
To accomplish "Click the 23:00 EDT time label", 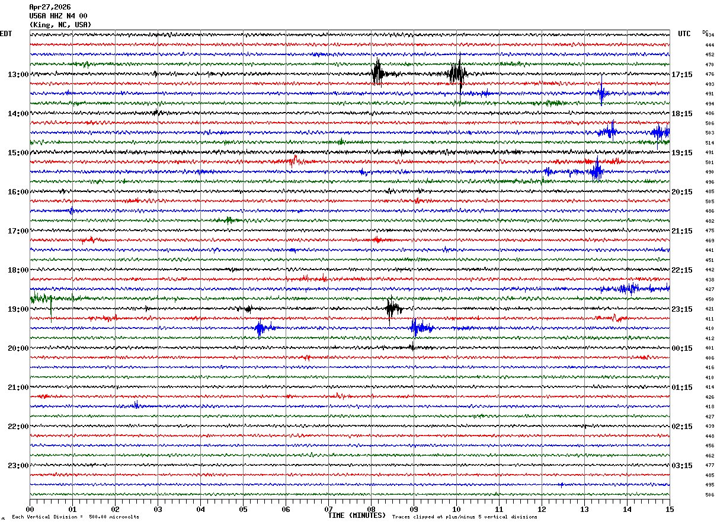I will click(18, 466).
